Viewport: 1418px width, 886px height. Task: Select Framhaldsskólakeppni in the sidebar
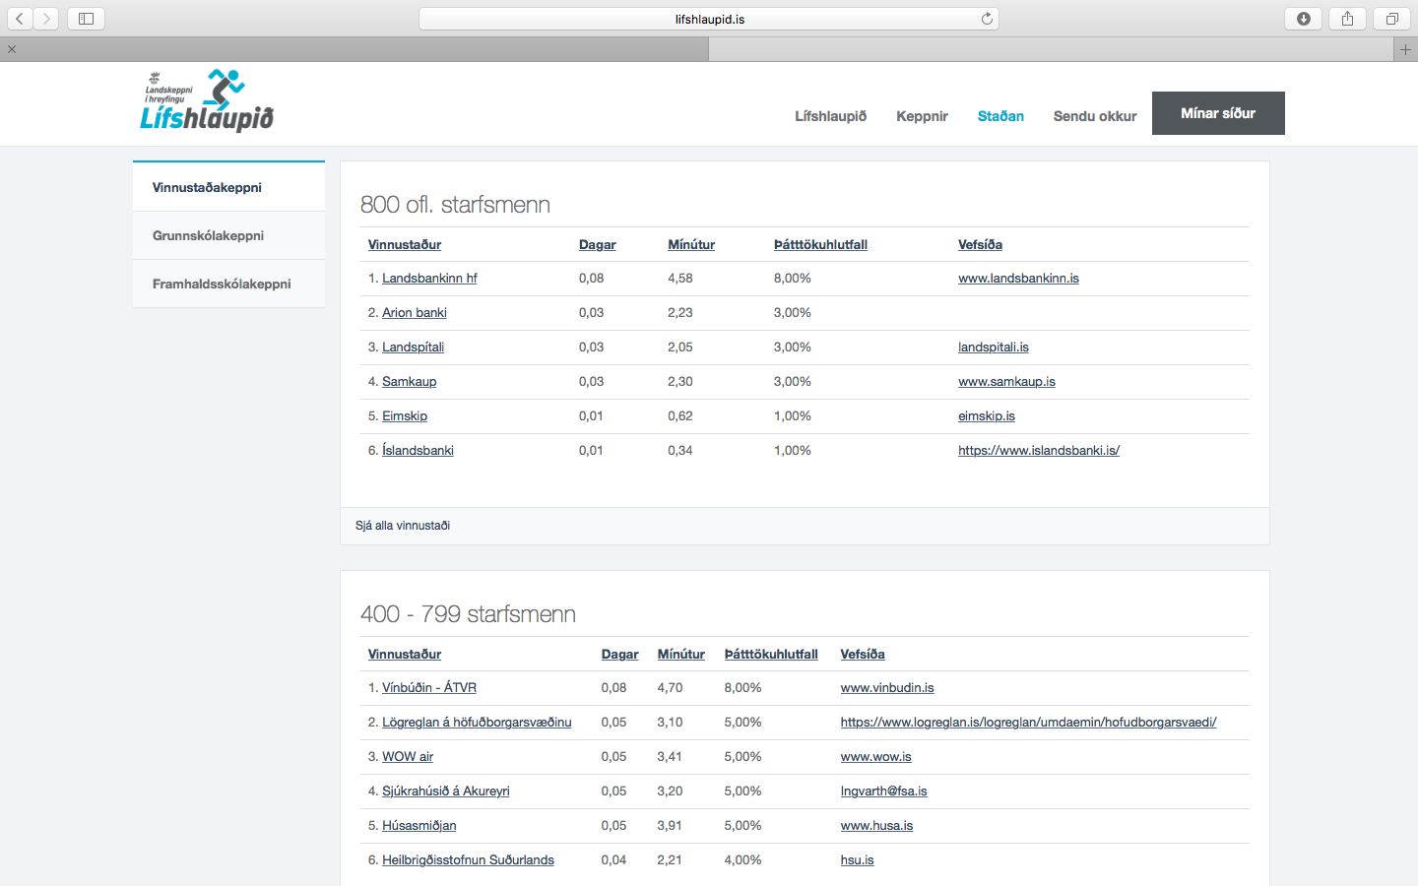click(x=228, y=284)
